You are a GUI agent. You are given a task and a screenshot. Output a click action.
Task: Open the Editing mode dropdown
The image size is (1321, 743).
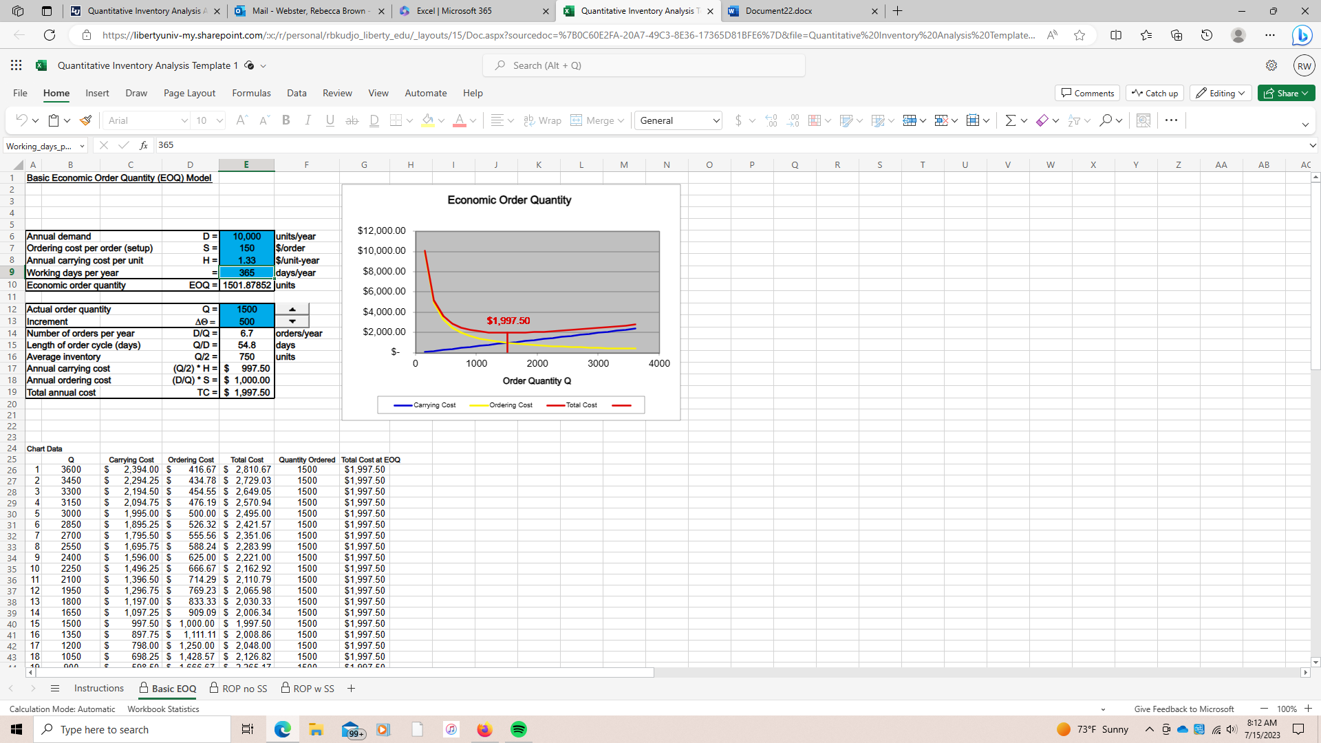click(1222, 93)
